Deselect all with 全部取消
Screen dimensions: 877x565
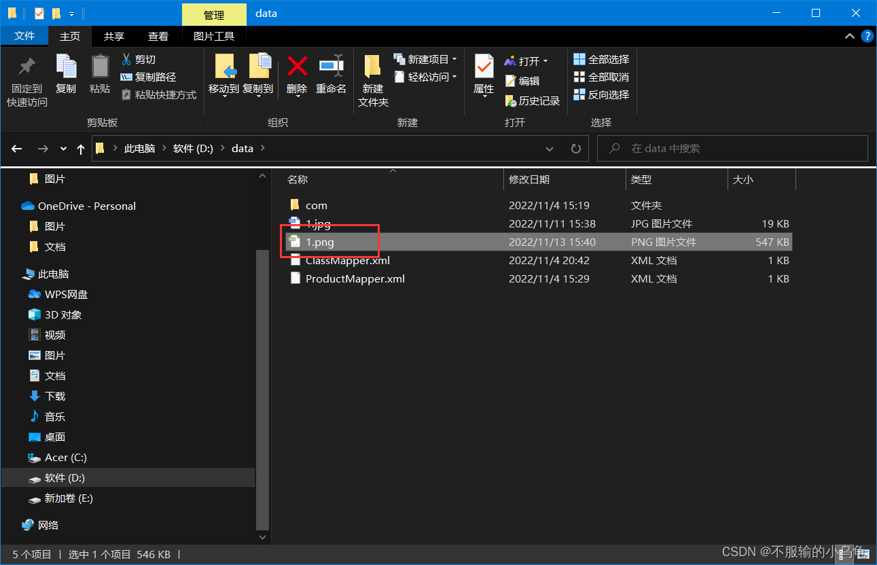[601, 77]
